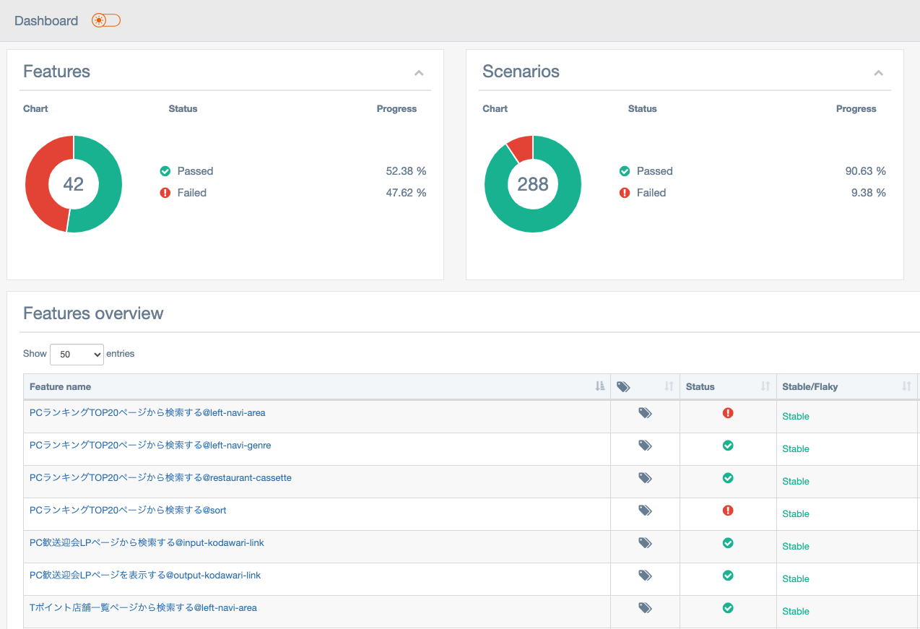Open PC歓送迎会LP @output-kodawari-link feature link
The image size is (920, 629).
[145, 576]
